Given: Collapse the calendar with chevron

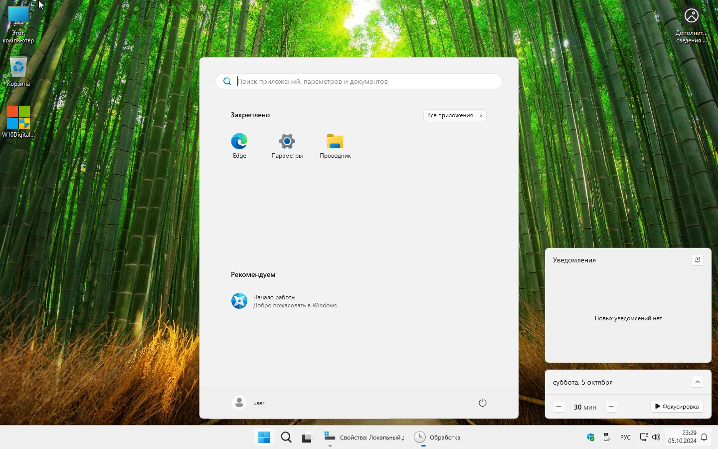Looking at the screenshot, I should (x=697, y=382).
